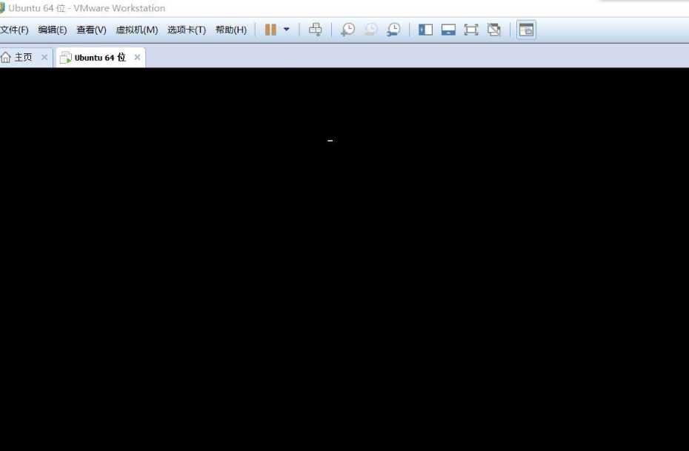Screen dimensions: 689x451
Task: Toggle the thumbnail bar view icon
Action: click(448, 30)
